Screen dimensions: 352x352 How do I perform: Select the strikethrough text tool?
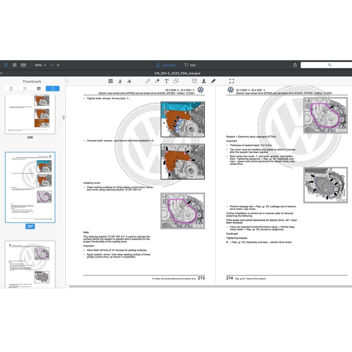pos(129,81)
